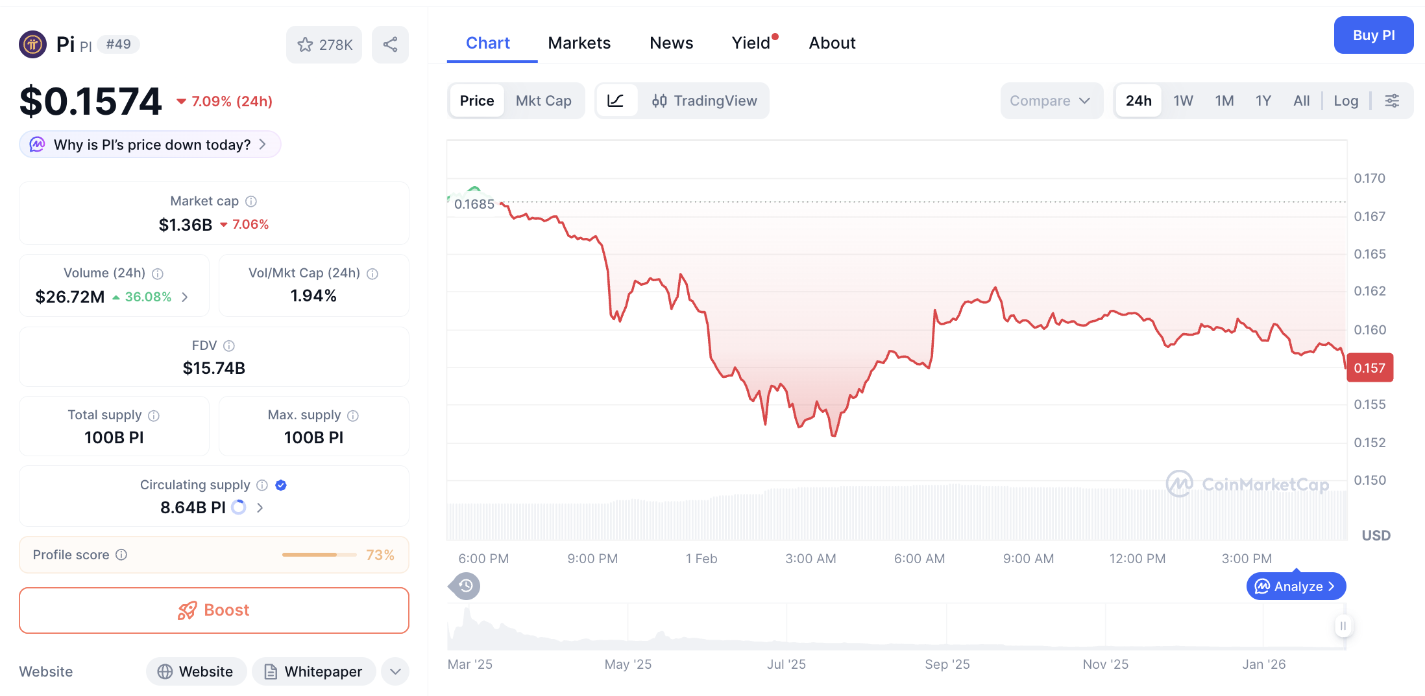Open the News tab
Screen dimensions: 1425x696
tap(671, 43)
